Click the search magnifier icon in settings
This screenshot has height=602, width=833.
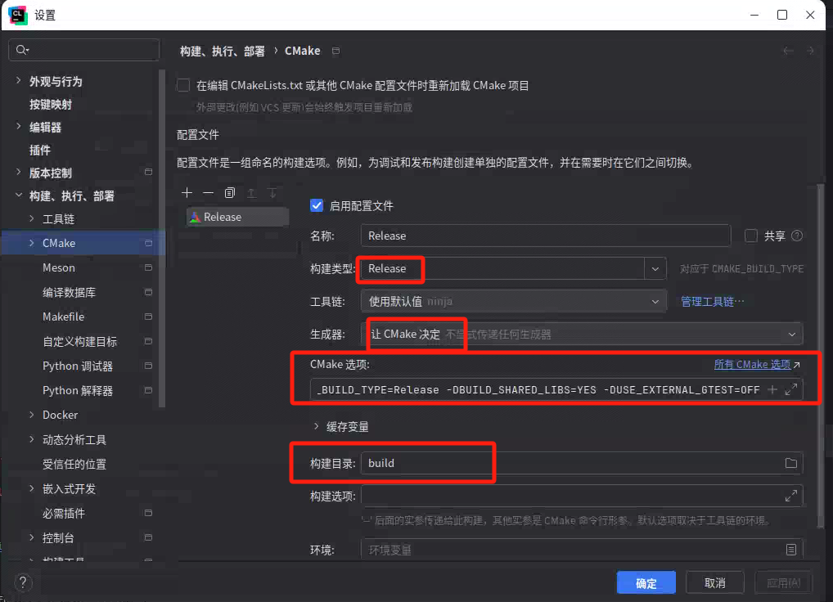[x=22, y=50]
